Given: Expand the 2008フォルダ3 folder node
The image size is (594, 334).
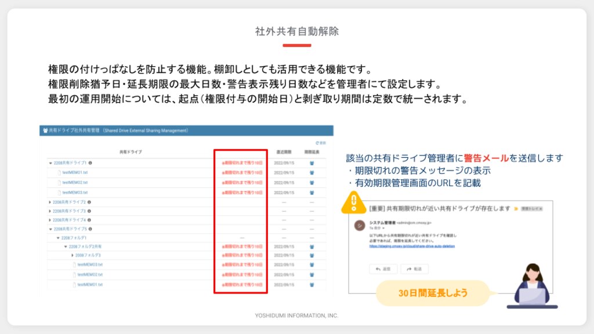Looking at the screenshot, I should coord(73,255).
